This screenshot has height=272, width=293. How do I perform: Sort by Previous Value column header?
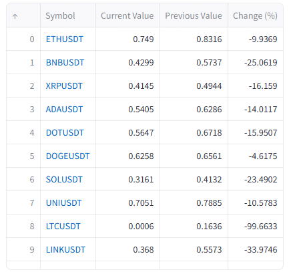(x=194, y=15)
